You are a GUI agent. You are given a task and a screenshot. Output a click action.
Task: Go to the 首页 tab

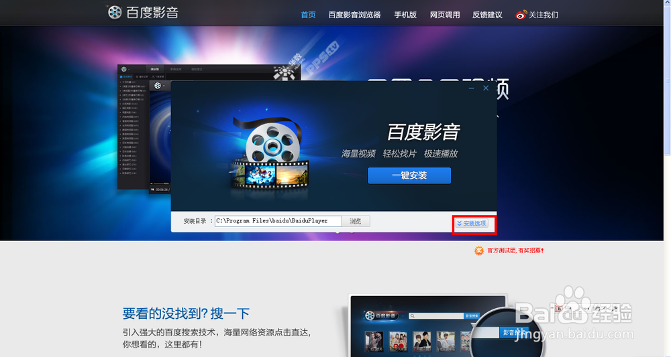click(308, 15)
